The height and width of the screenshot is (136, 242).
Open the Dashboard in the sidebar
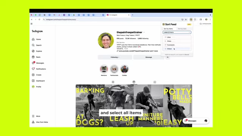point(38,81)
